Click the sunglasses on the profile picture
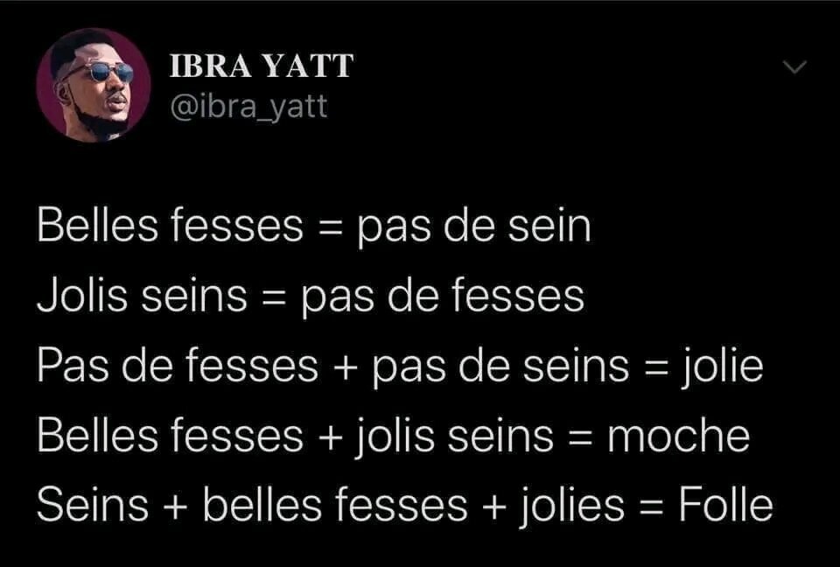Viewport: 840px width, 567px height. (103, 72)
